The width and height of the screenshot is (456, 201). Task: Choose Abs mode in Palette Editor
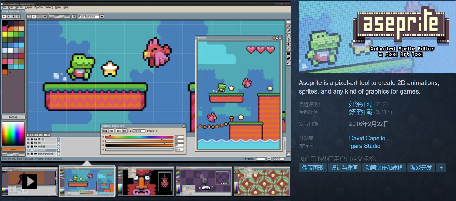(119, 131)
